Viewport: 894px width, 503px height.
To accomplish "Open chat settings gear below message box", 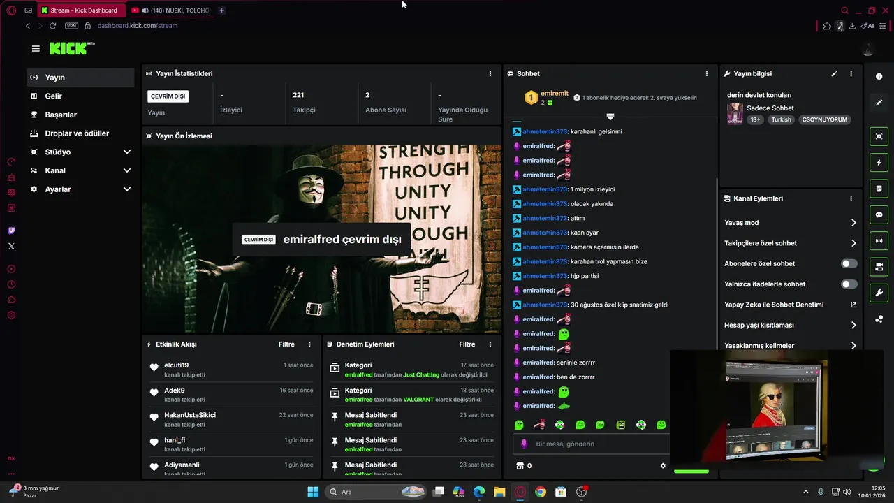I will click(663, 466).
